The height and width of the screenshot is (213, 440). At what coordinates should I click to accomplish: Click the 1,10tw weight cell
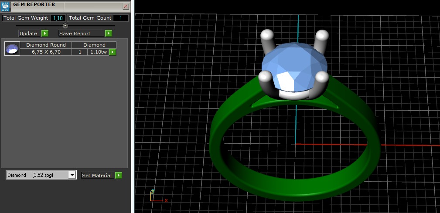[x=98, y=52]
